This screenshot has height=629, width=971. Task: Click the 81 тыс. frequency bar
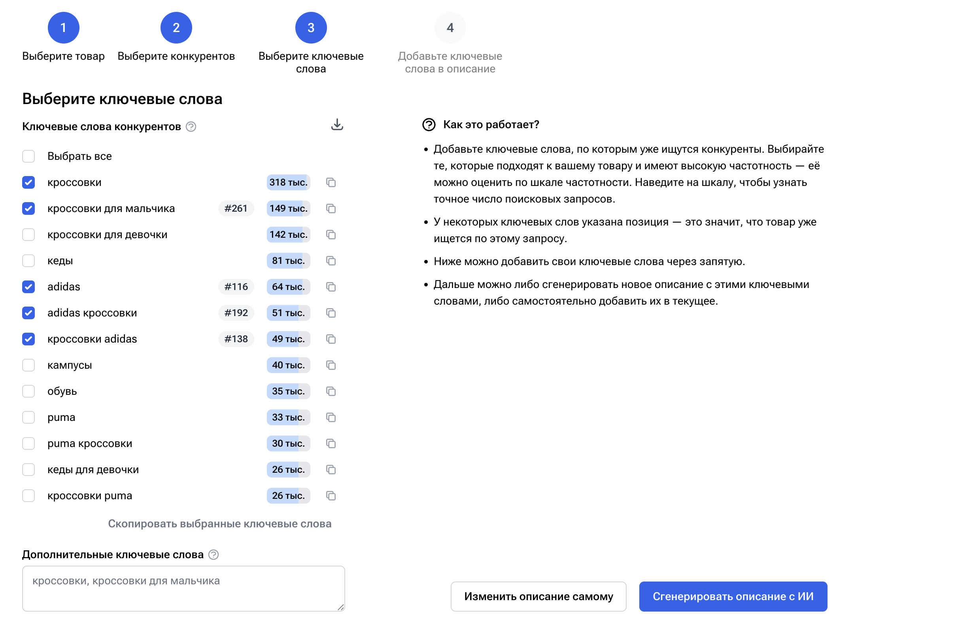click(x=289, y=261)
